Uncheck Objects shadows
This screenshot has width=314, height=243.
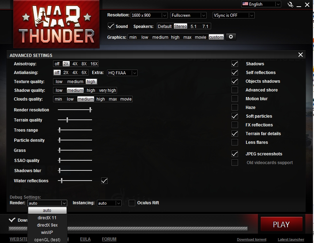235,81
